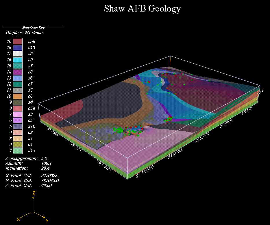Screen dimensions: 270x225
Task: Select the X label on axis triad
Action: coord(18,219)
